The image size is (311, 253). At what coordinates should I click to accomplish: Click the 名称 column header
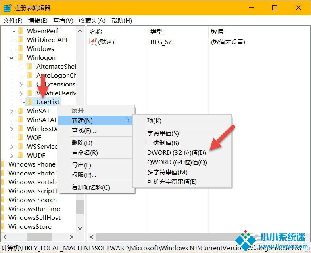pyautogui.click(x=117, y=32)
